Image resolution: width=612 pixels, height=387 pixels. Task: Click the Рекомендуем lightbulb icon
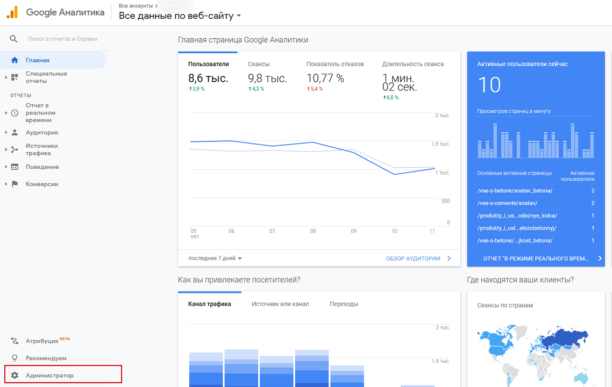click(x=15, y=358)
